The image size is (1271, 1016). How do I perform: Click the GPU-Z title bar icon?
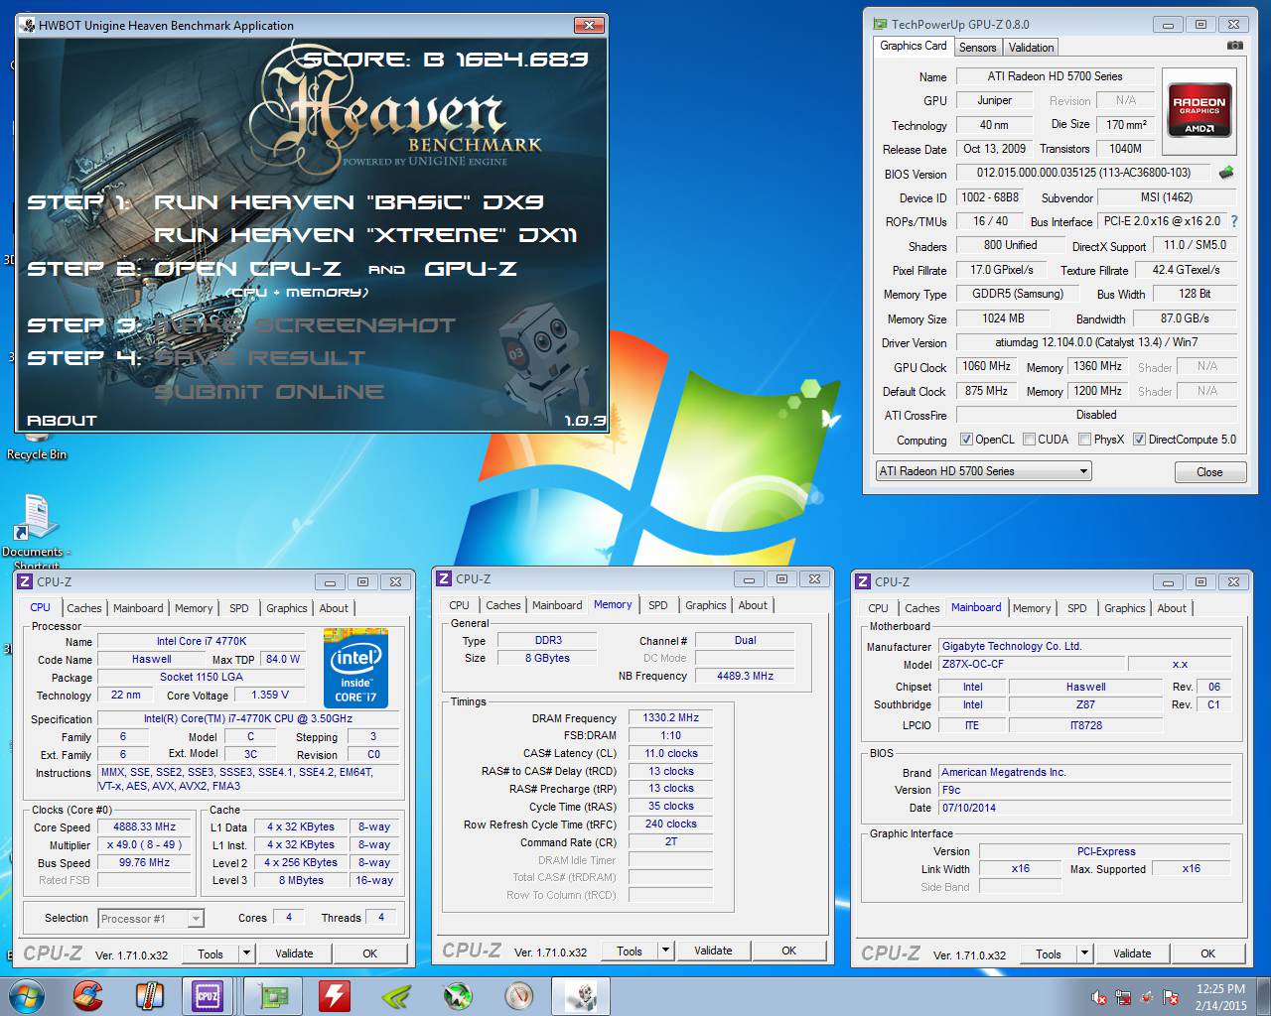coord(880,24)
